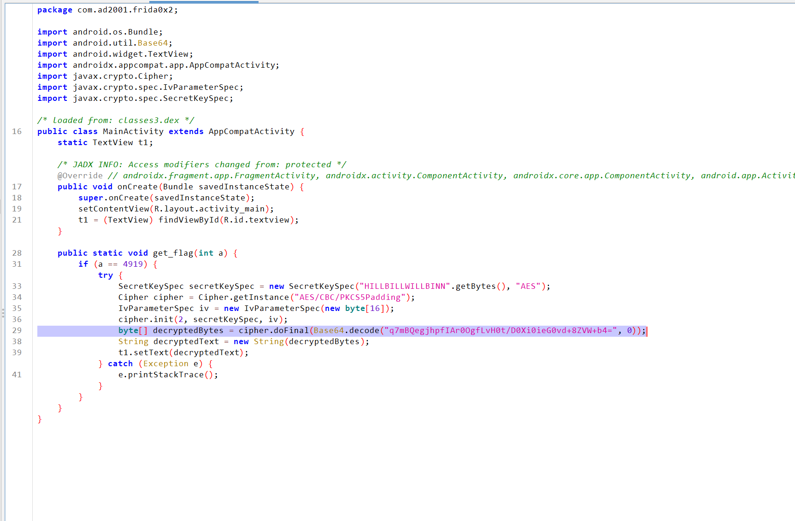Click line number 31 in the gutter
The height and width of the screenshot is (521, 795).
point(17,264)
